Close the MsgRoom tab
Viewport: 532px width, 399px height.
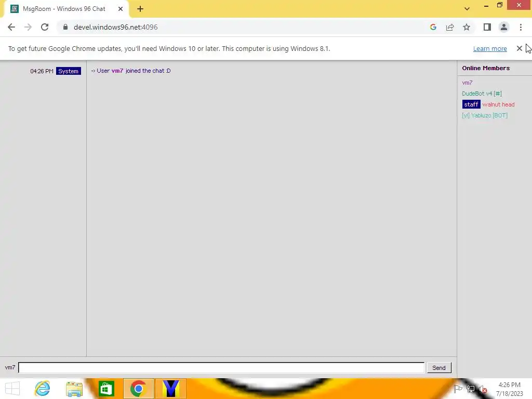[121, 9]
